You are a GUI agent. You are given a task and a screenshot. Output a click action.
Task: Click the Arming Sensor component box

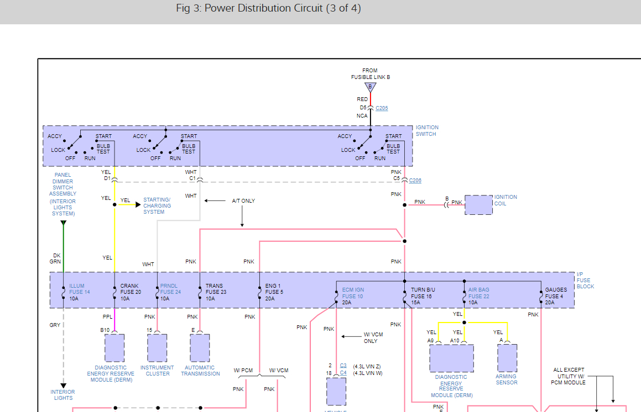507,358
